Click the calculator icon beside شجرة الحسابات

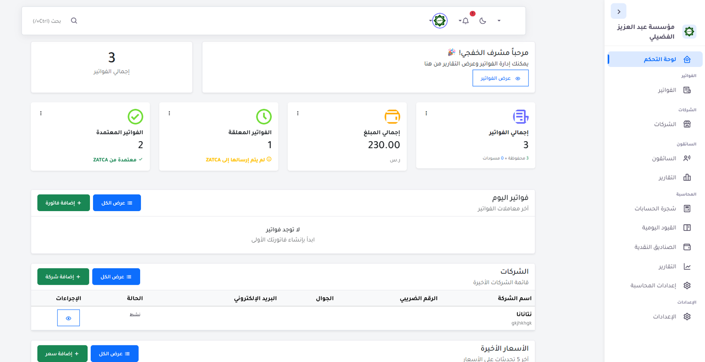coord(687,208)
